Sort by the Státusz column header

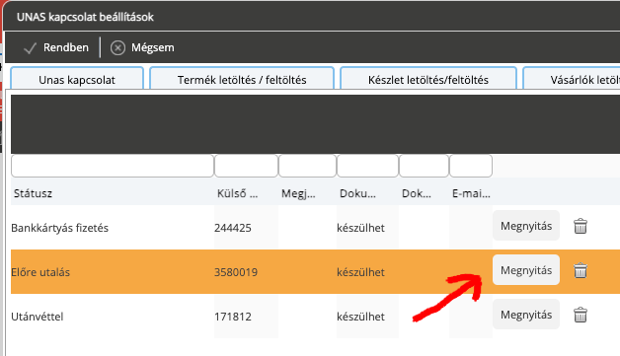tap(33, 193)
